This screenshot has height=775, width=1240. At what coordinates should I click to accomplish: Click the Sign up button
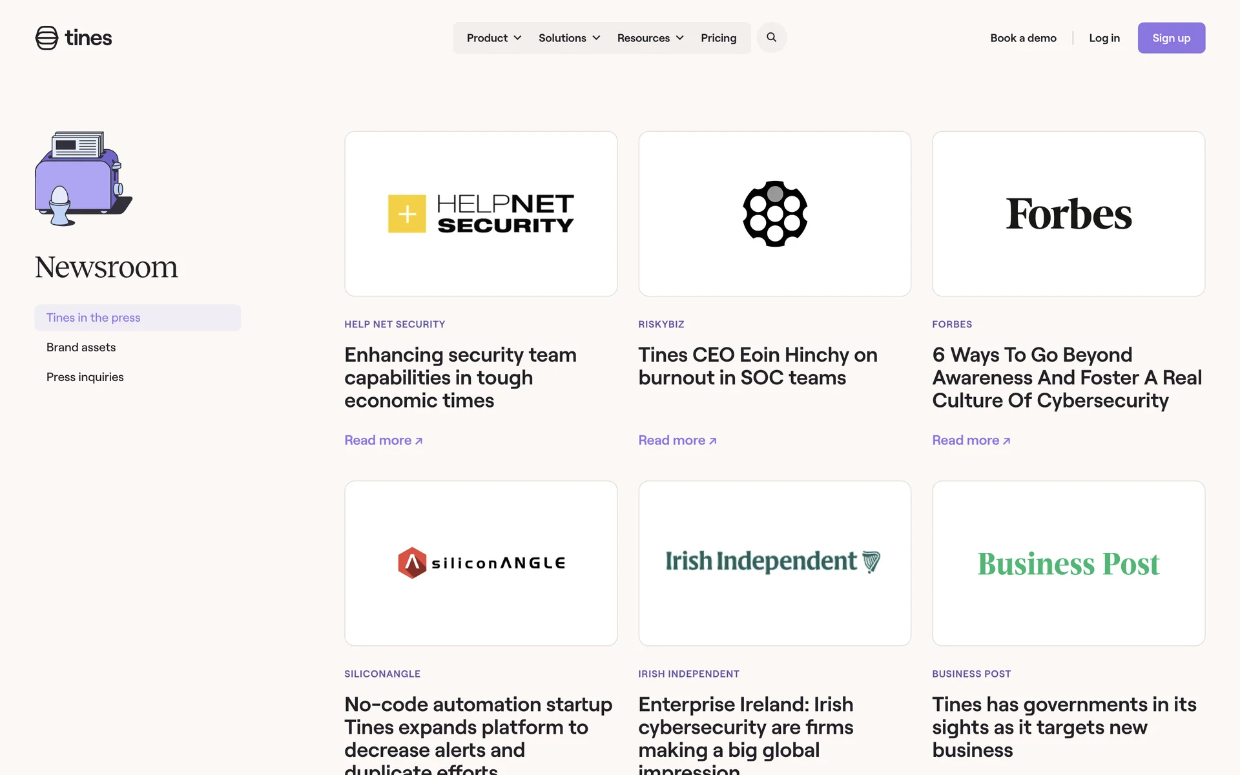click(x=1171, y=38)
